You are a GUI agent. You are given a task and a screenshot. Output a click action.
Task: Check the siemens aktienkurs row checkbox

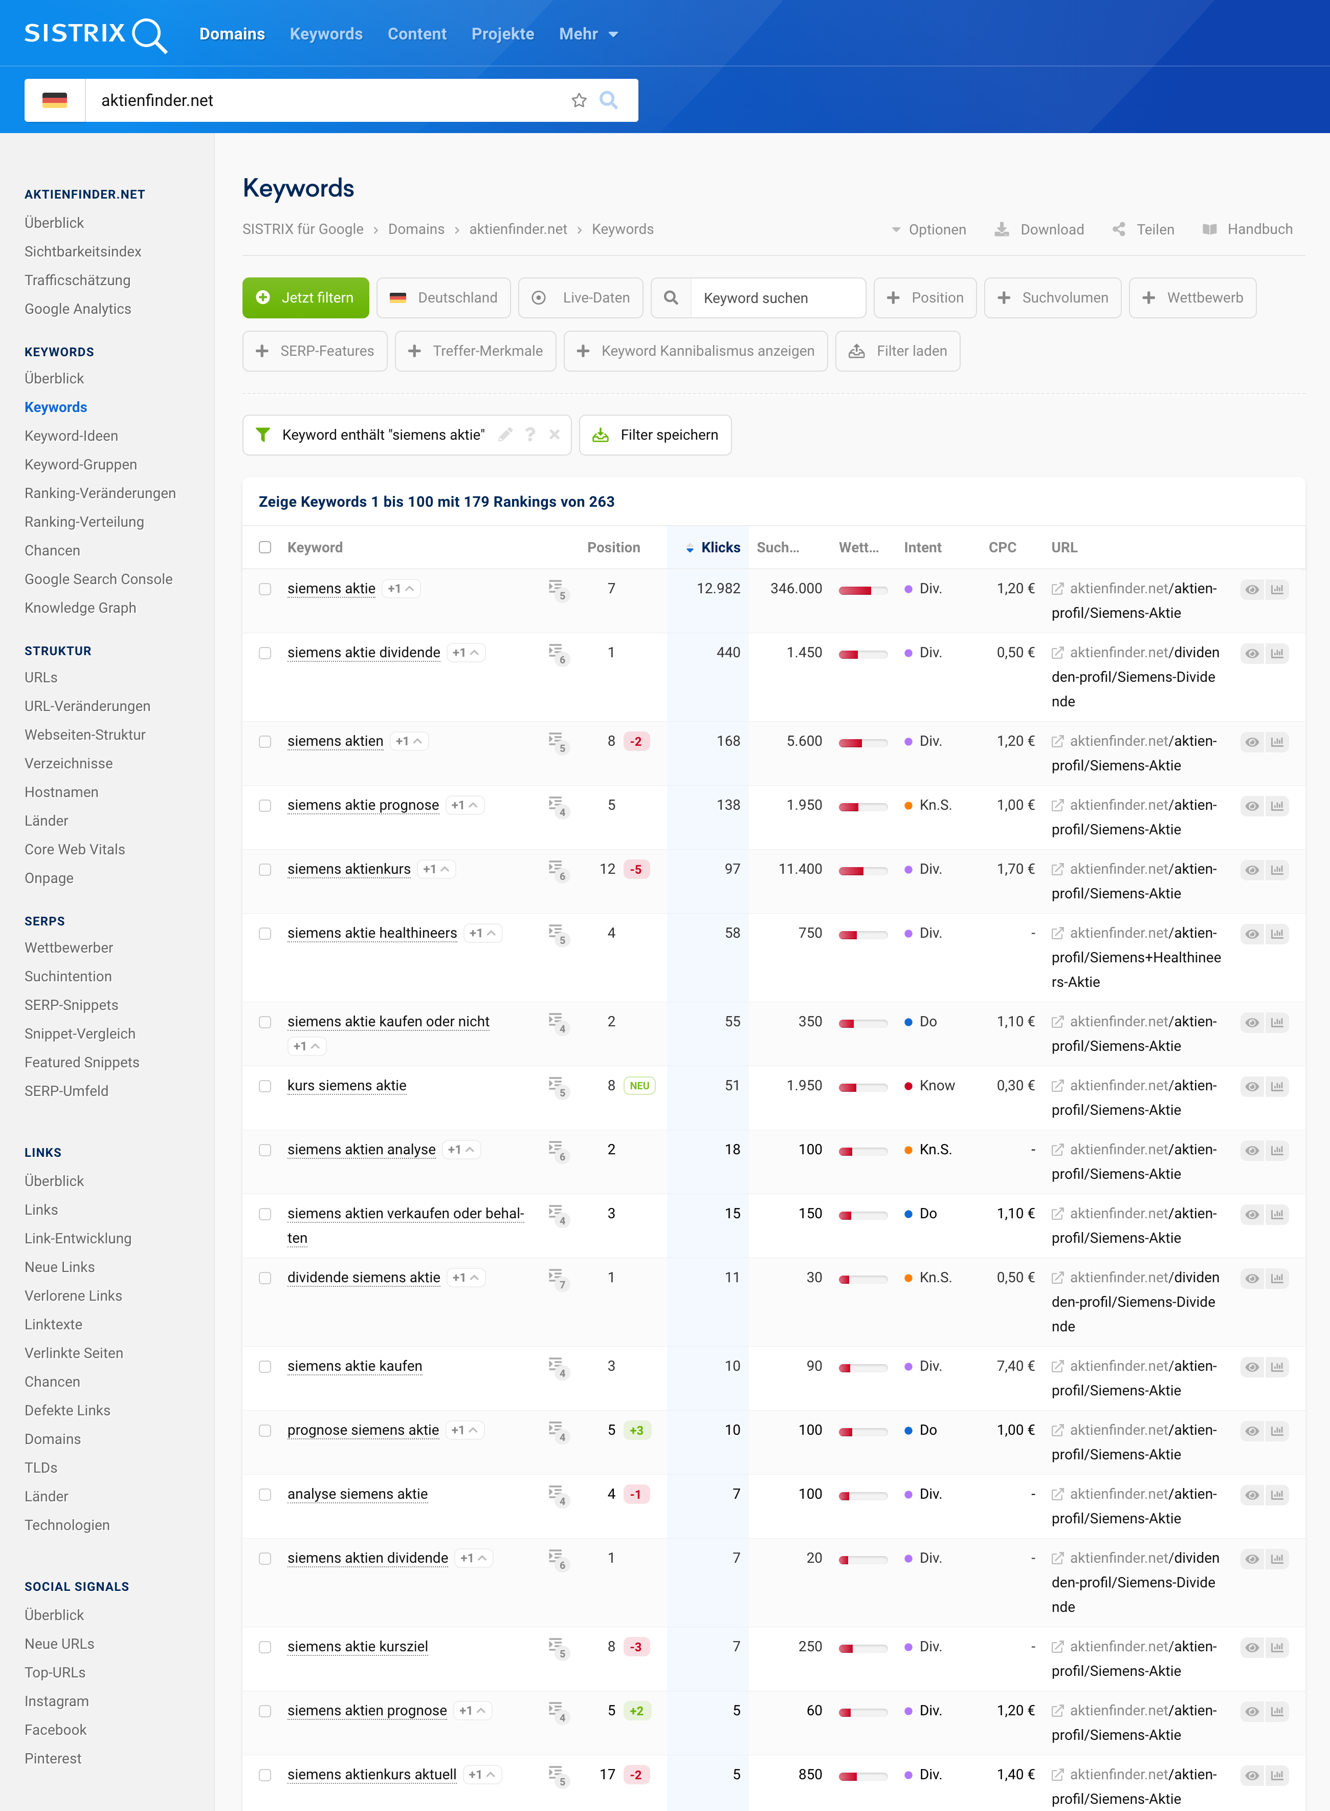coord(265,869)
